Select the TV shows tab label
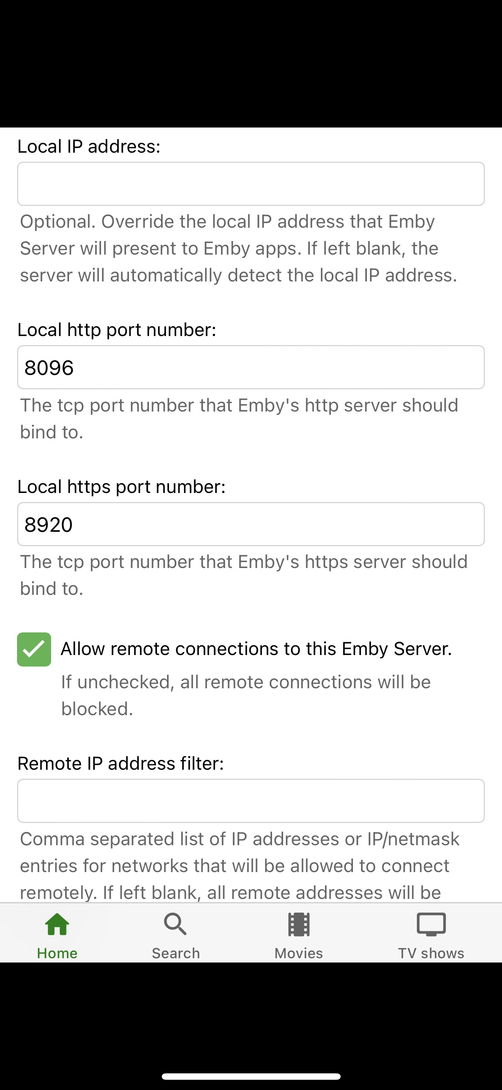 431,953
